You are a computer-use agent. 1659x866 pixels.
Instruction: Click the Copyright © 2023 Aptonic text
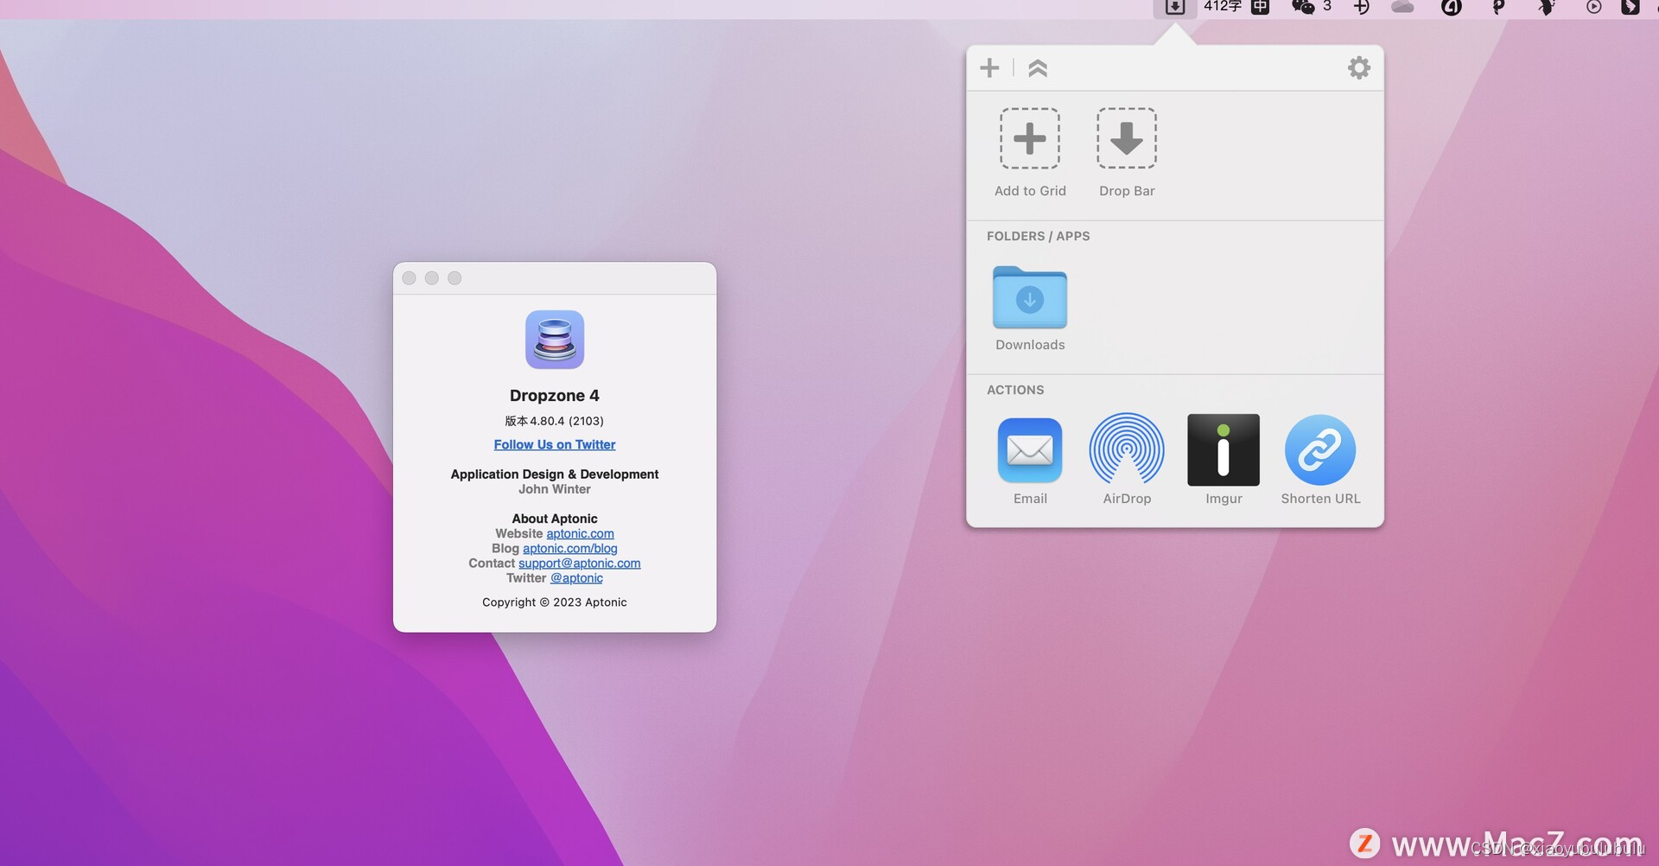pos(555,602)
